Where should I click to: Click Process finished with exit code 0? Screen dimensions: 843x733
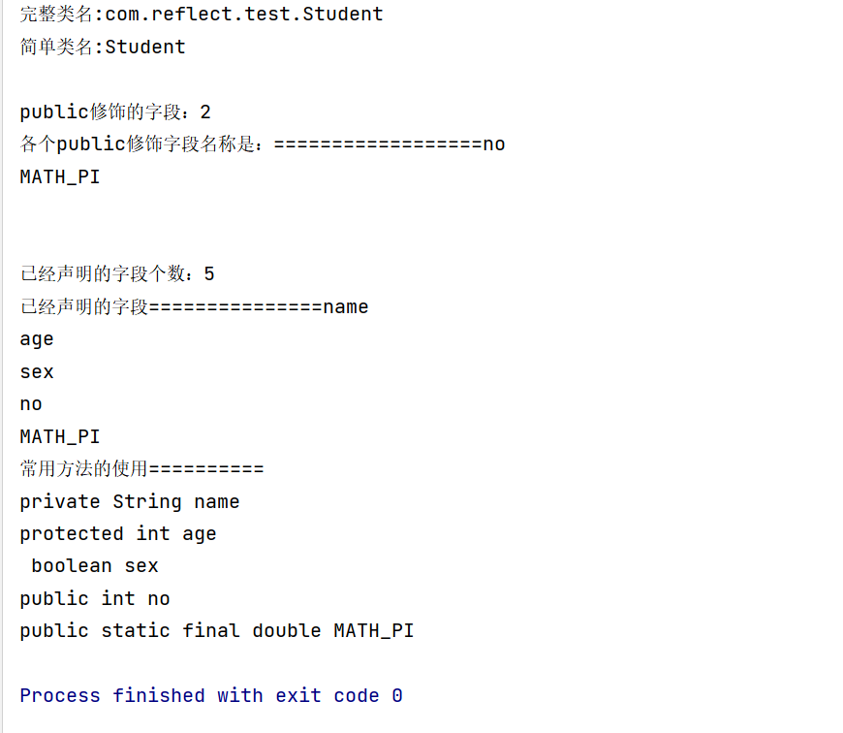tap(211, 696)
